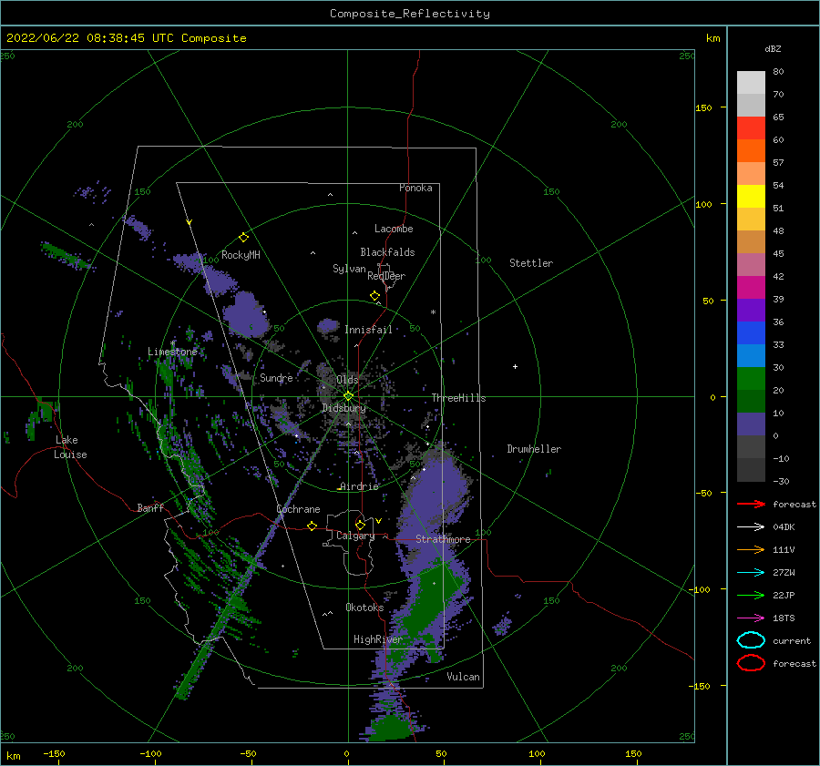This screenshot has width=820, height=766.
Task: Click the Limestone label
Action: click(x=172, y=352)
